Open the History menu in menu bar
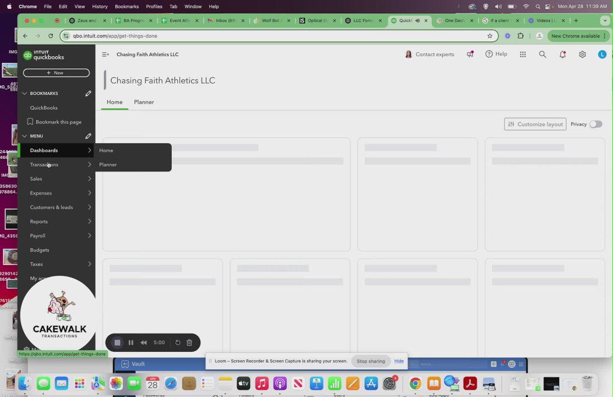The image size is (613, 397). pyautogui.click(x=100, y=6)
